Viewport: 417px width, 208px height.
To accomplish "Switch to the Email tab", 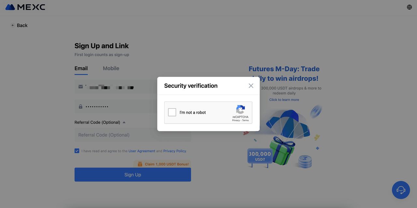I will point(81,68).
